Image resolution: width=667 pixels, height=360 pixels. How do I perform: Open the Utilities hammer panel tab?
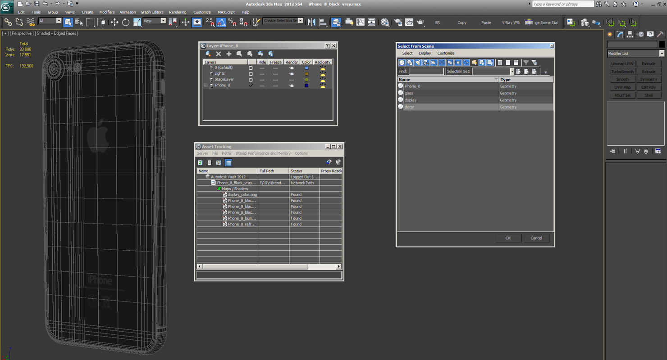(660, 34)
